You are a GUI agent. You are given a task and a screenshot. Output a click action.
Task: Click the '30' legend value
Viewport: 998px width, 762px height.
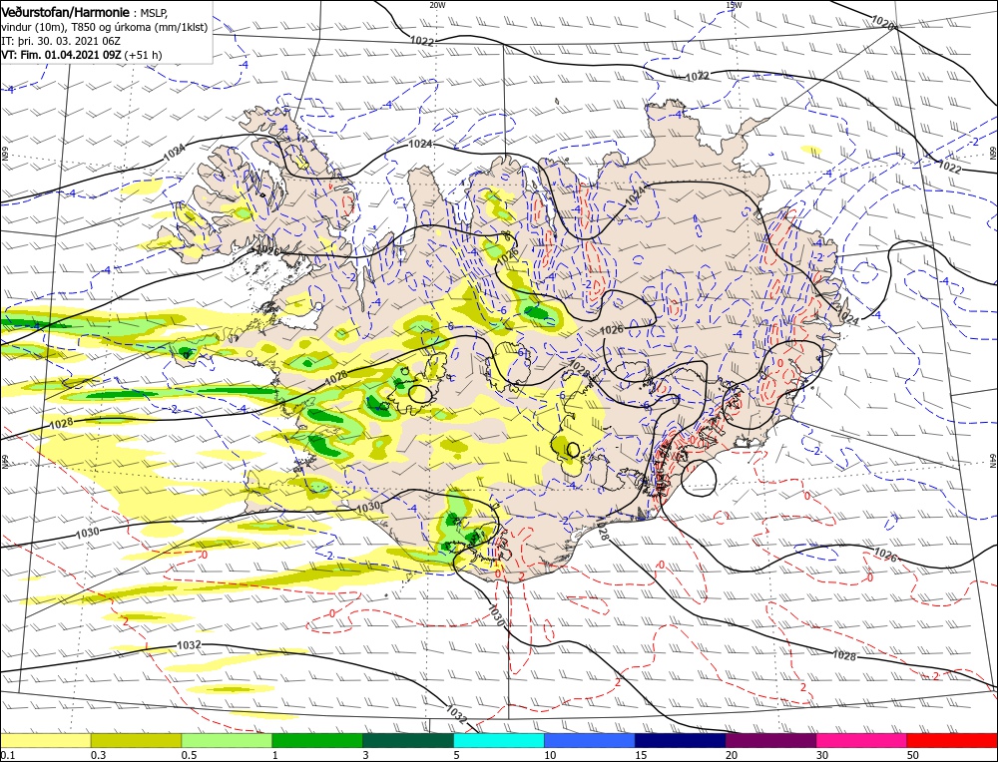coord(822,755)
